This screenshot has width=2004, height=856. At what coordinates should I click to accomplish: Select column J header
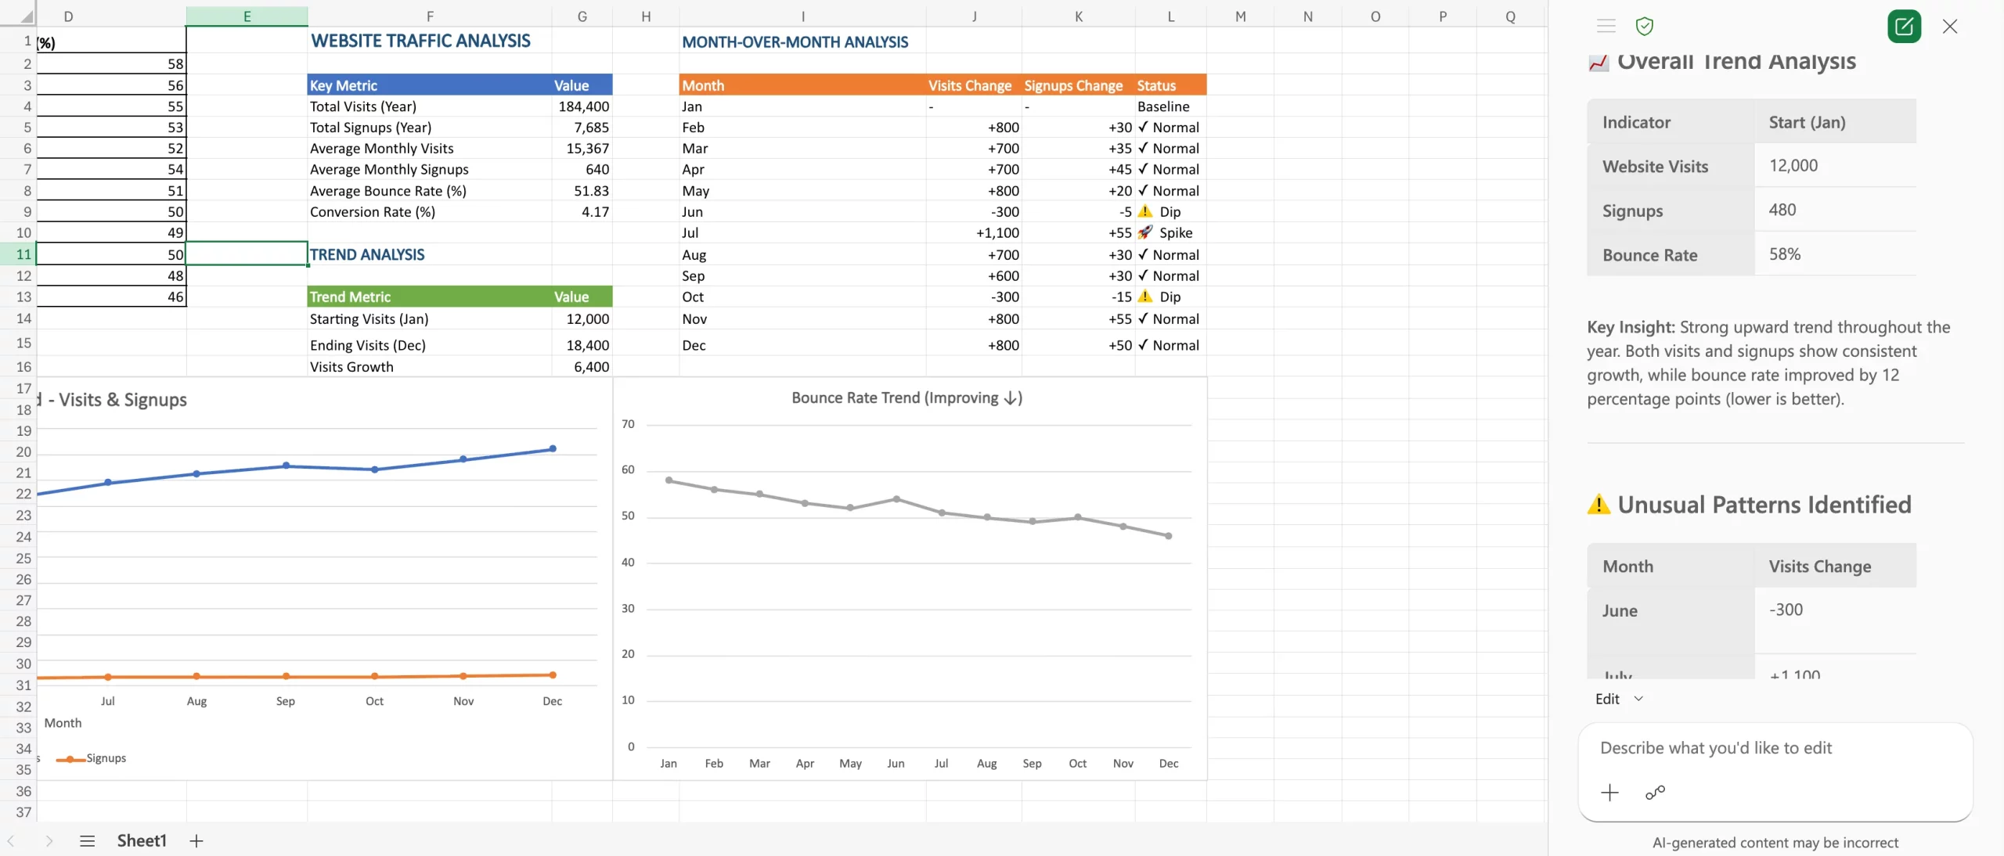click(x=974, y=16)
